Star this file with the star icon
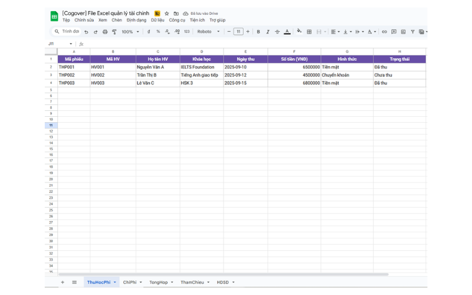This screenshot has width=472, height=295. [167, 13]
